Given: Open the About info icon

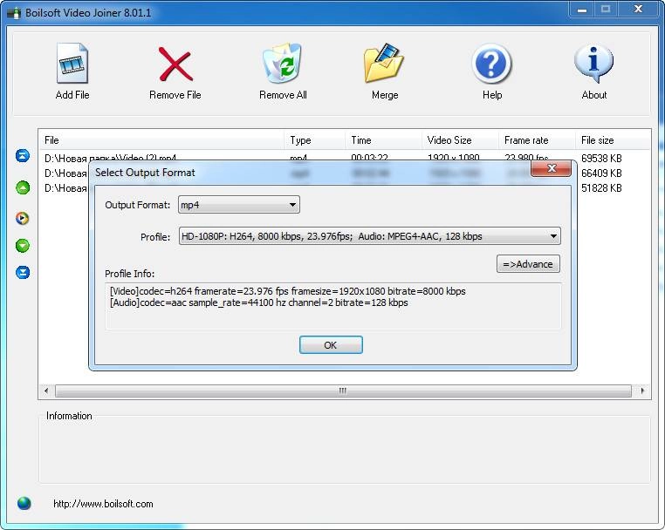Looking at the screenshot, I should point(593,63).
